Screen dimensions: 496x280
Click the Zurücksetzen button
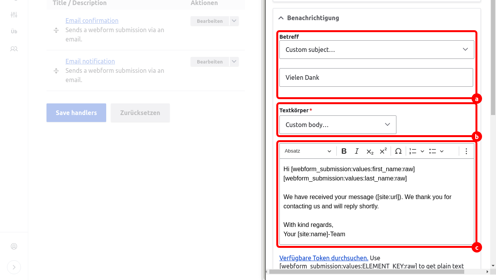tap(140, 113)
